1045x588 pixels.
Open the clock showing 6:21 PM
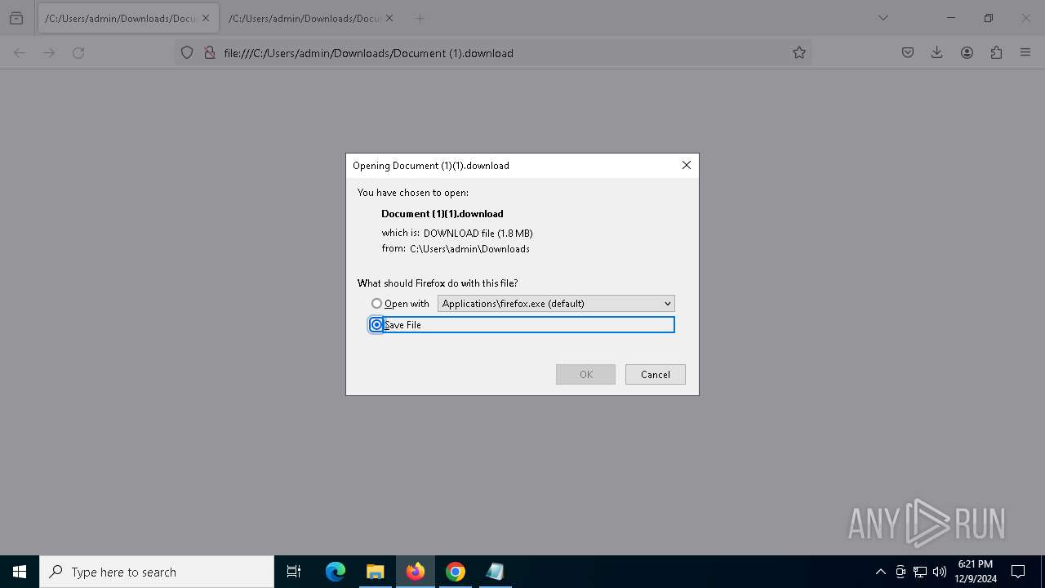pos(976,572)
